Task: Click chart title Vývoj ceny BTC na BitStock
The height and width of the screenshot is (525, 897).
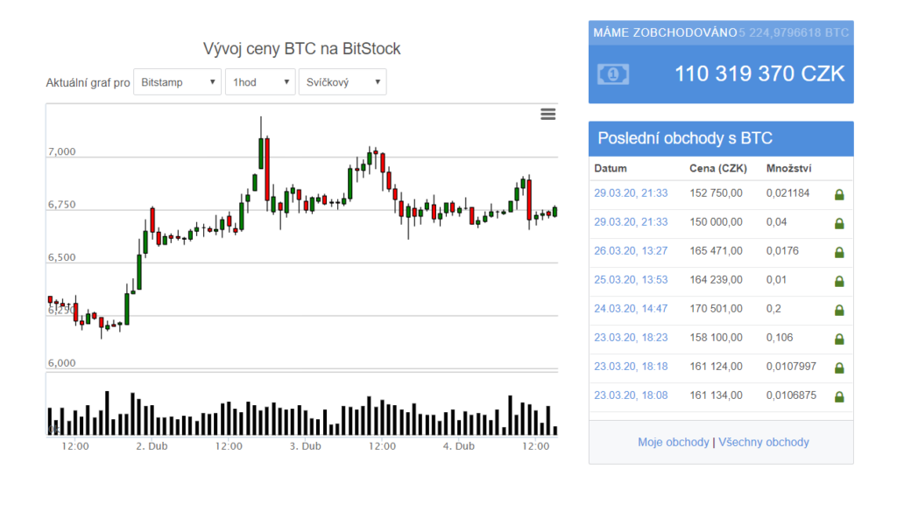Action: 301,48
